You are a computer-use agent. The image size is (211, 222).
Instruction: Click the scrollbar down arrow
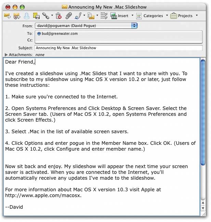tap(203, 208)
